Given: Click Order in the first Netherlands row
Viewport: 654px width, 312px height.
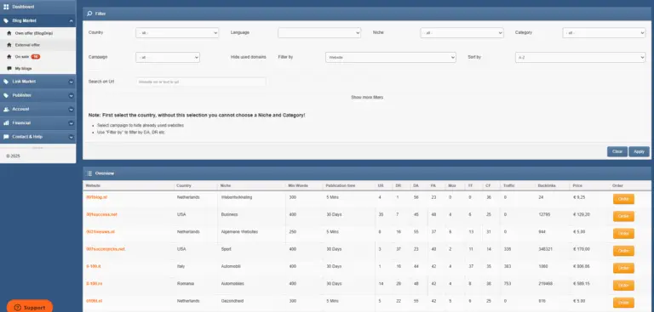Looking at the screenshot, I should [623, 199].
